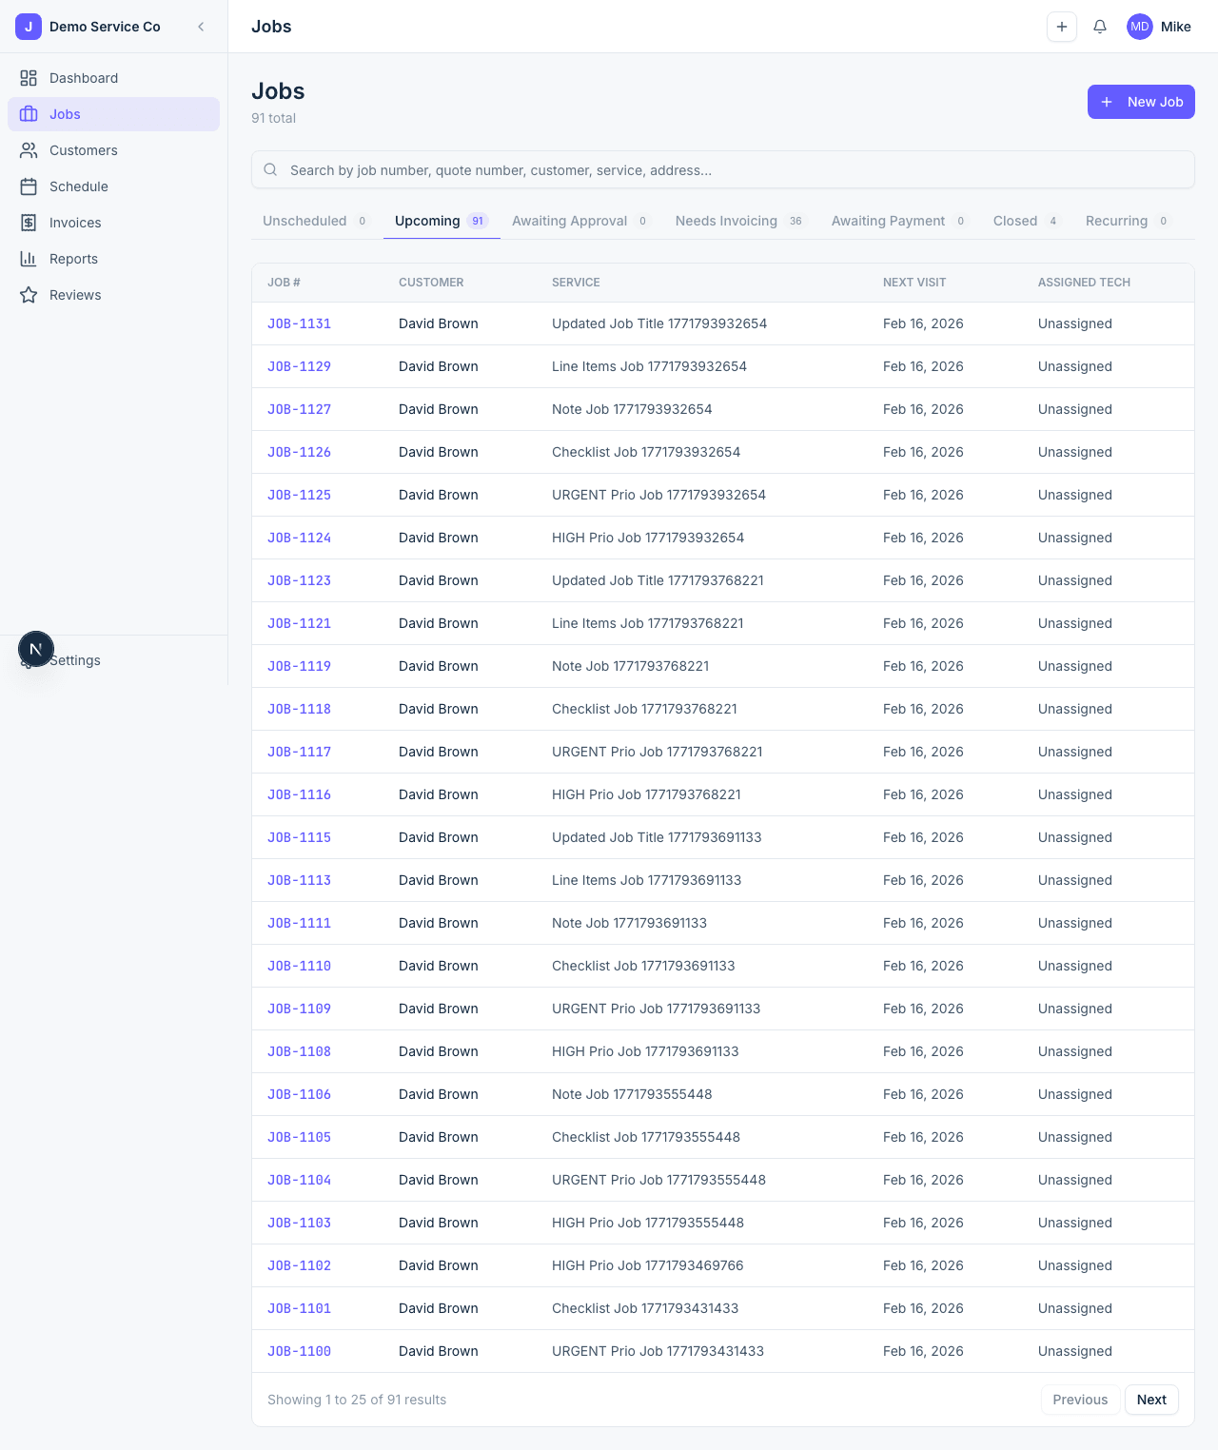
Task: Click the Demo Service Co logo badge
Action: coord(29,27)
